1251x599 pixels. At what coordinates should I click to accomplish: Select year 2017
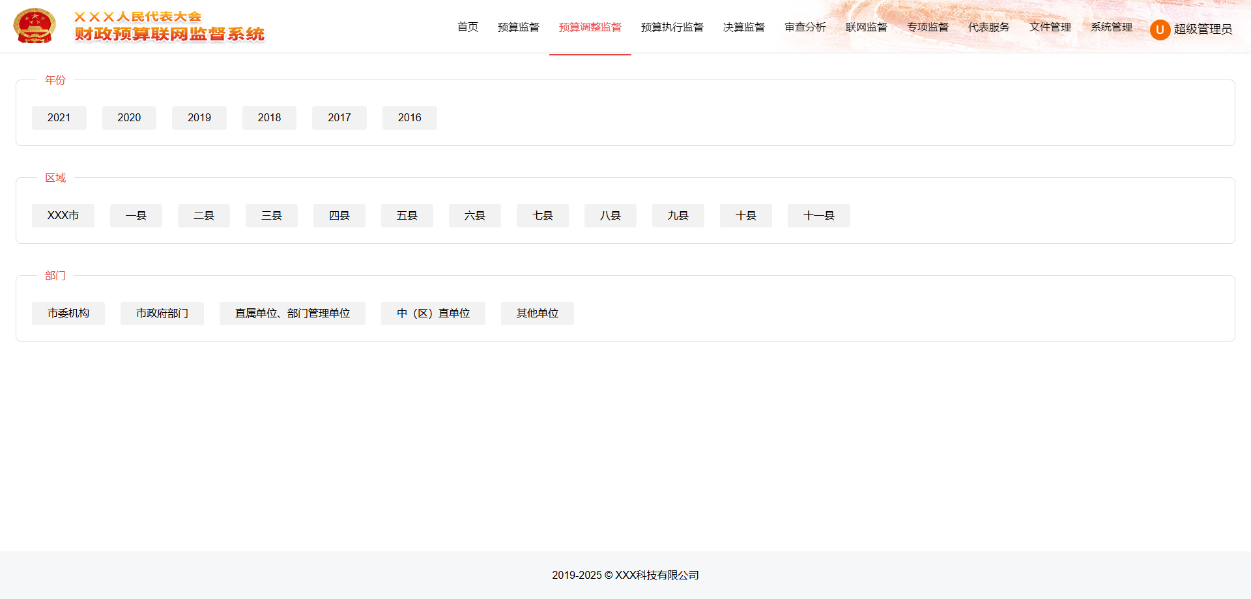339,118
